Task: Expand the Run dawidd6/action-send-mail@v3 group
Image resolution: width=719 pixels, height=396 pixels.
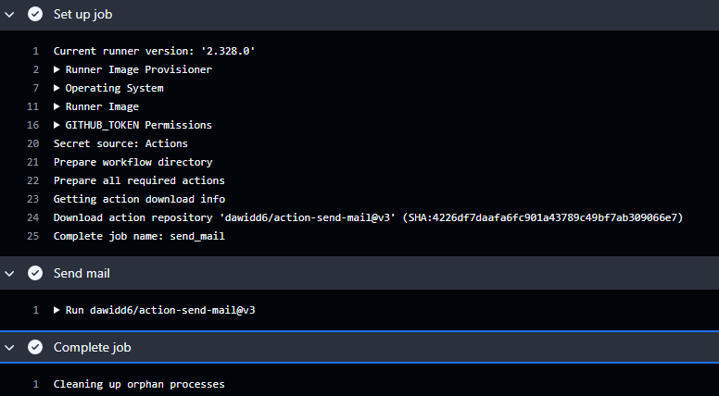Action: 57,310
